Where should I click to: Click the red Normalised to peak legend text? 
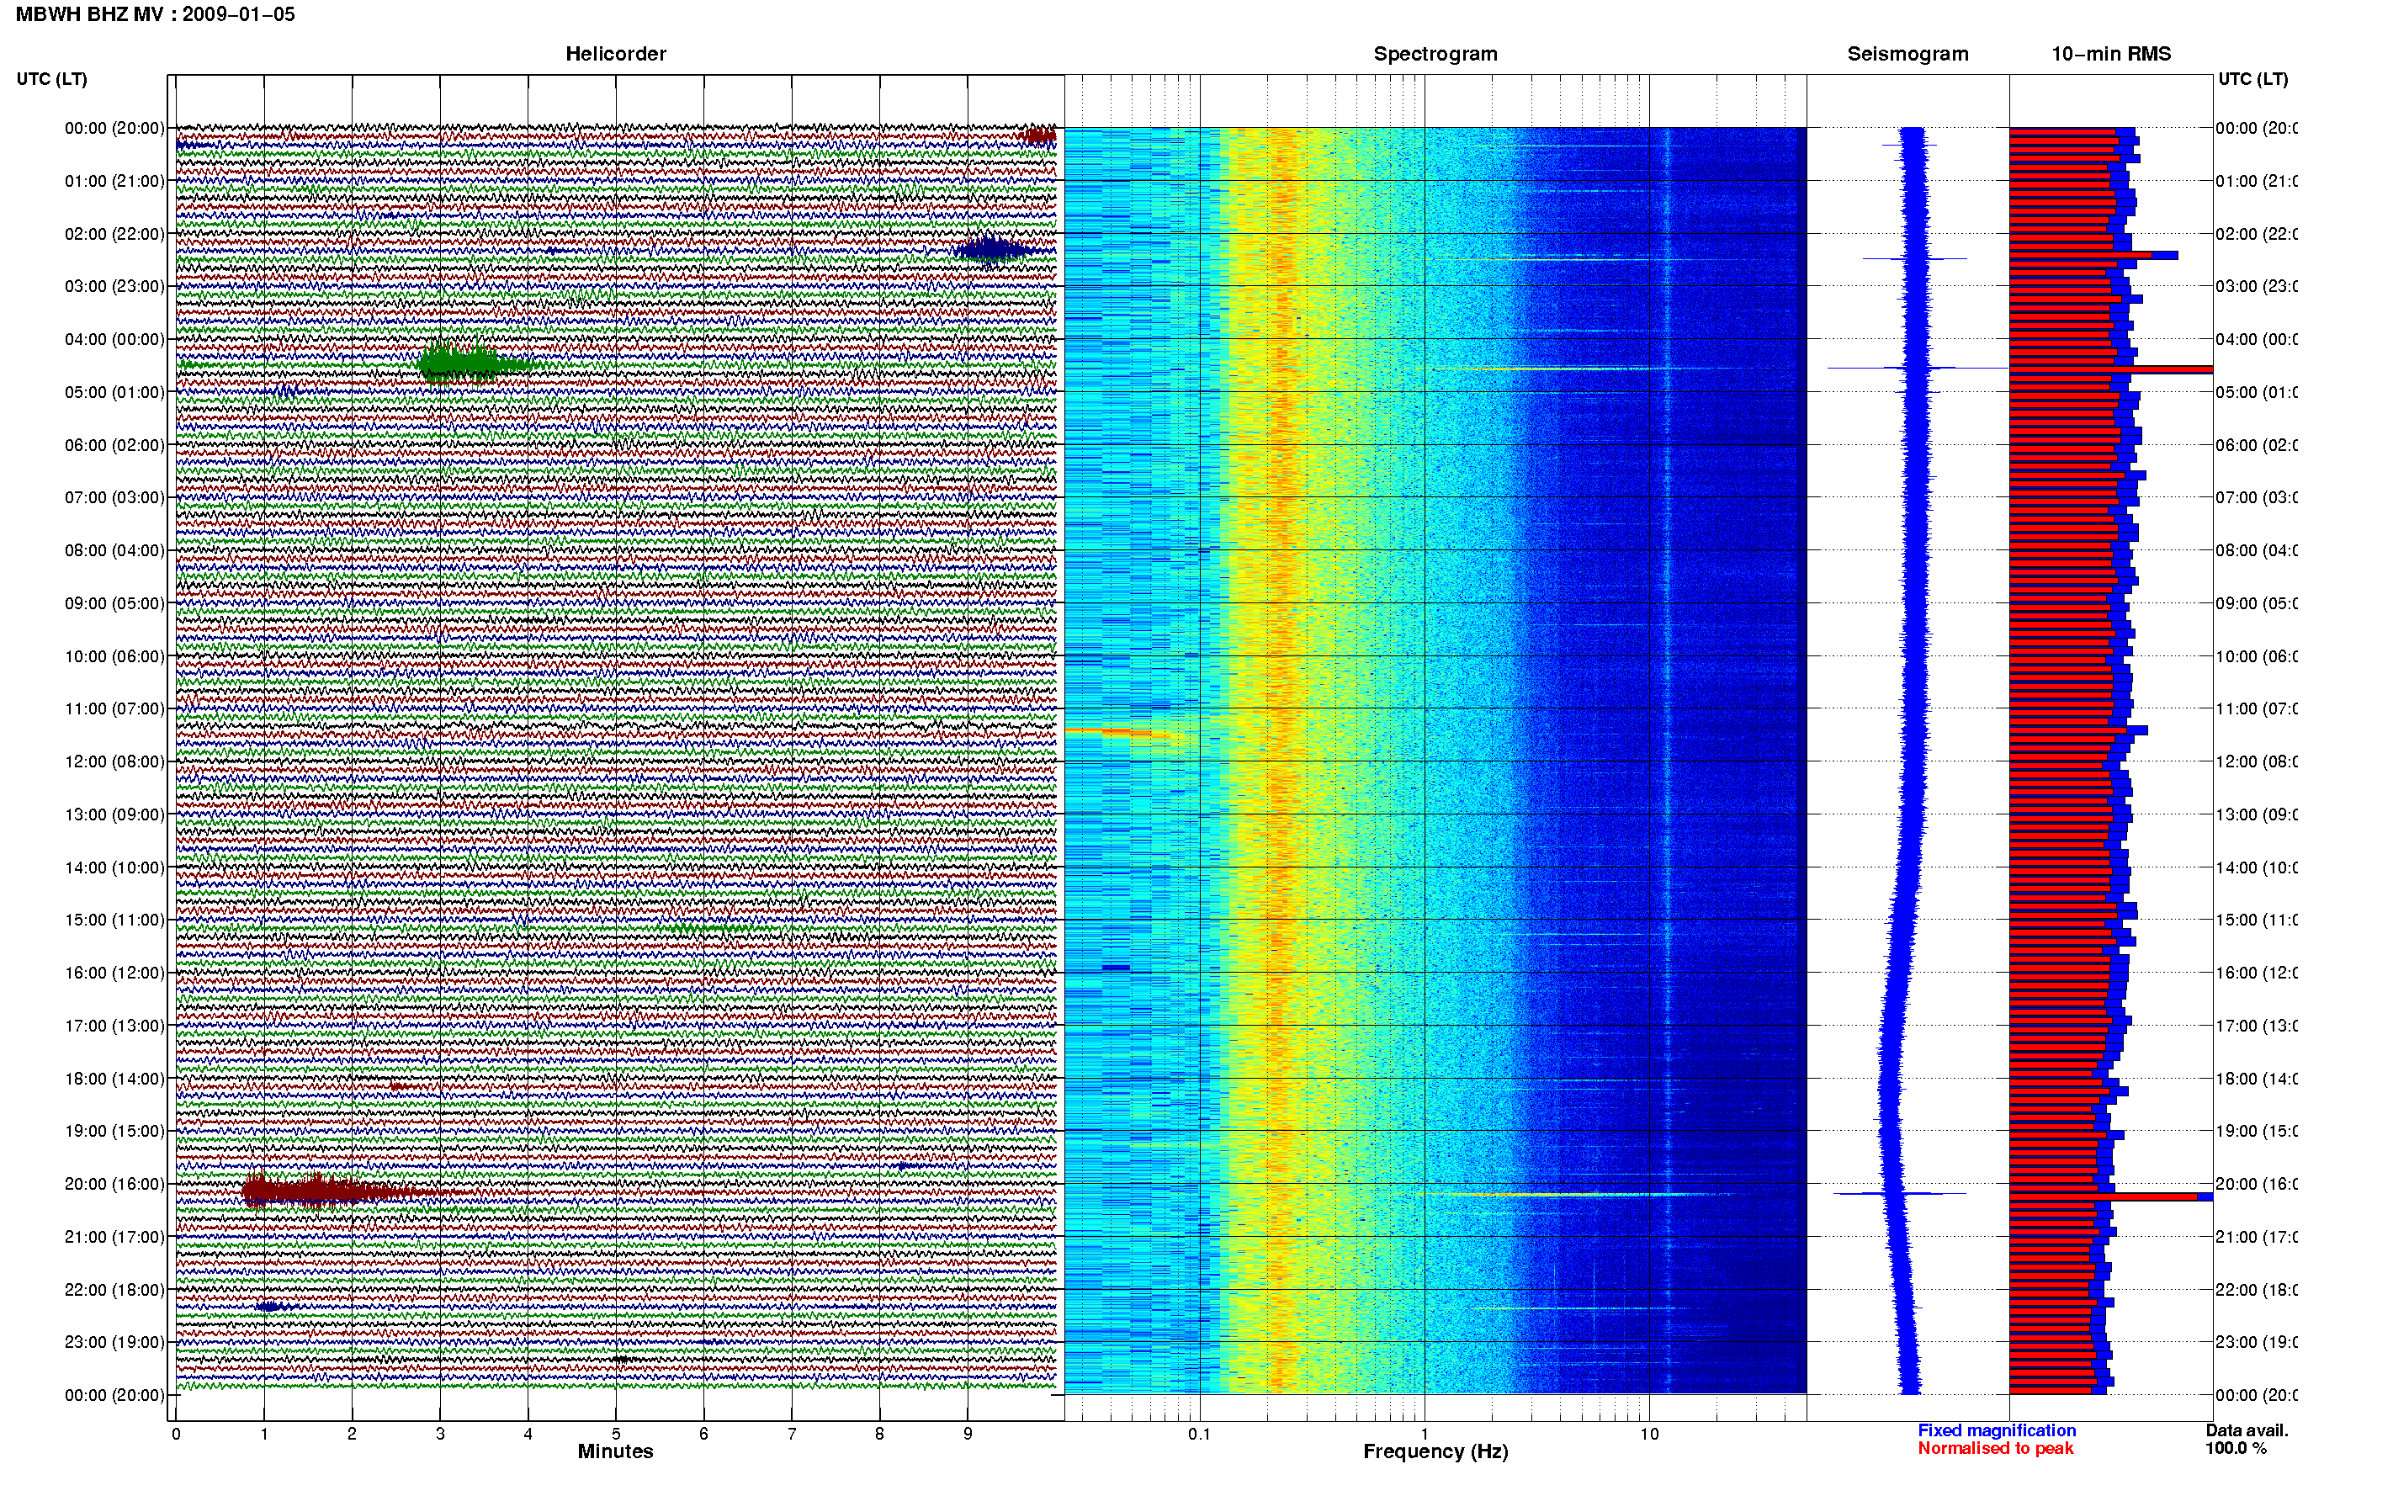click(1995, 1449)
